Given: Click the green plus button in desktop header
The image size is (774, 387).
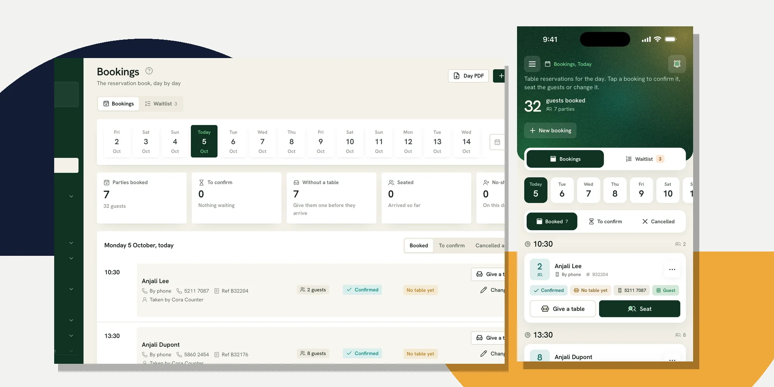Looking at the screenshot, I should point(499,76).
